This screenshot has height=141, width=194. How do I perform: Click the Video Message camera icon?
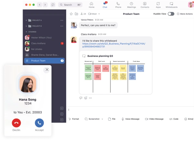click(147, 119)
